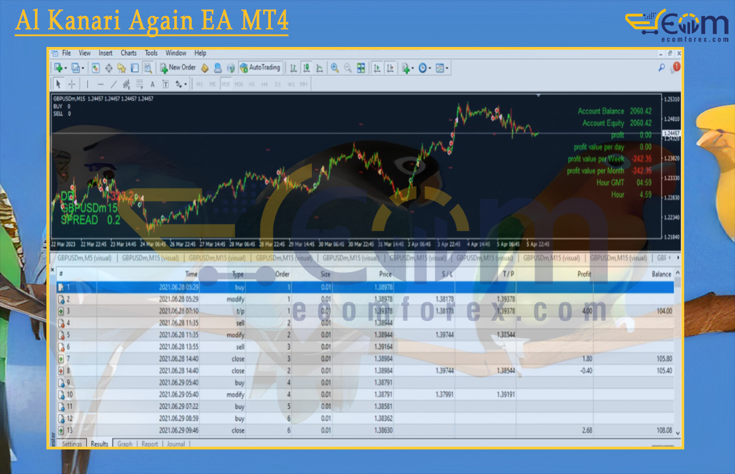
Task: Open the periodicity clock dropdown
Action: click(x=430, y=68)
